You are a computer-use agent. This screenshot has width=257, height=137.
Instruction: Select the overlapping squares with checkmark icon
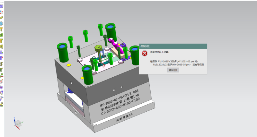click(x=2, y=81)
